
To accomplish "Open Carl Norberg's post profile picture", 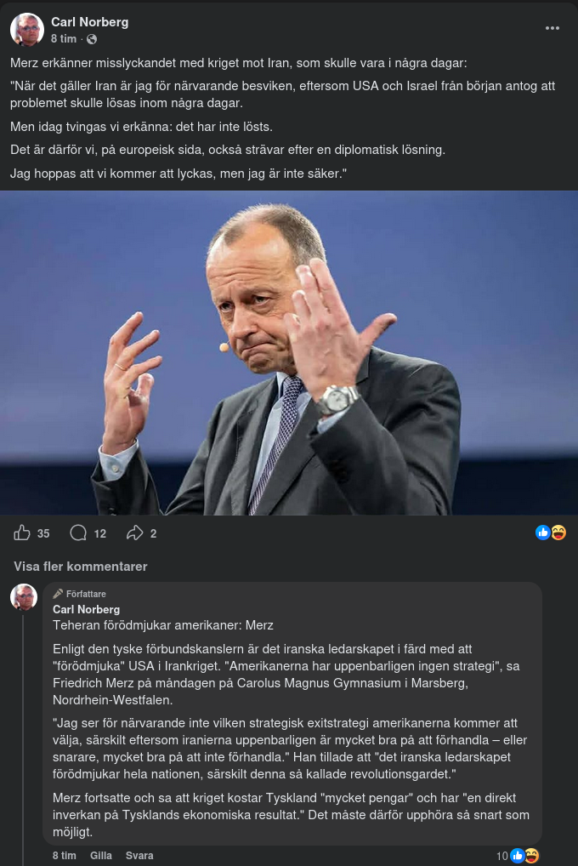I will [27, 30].
